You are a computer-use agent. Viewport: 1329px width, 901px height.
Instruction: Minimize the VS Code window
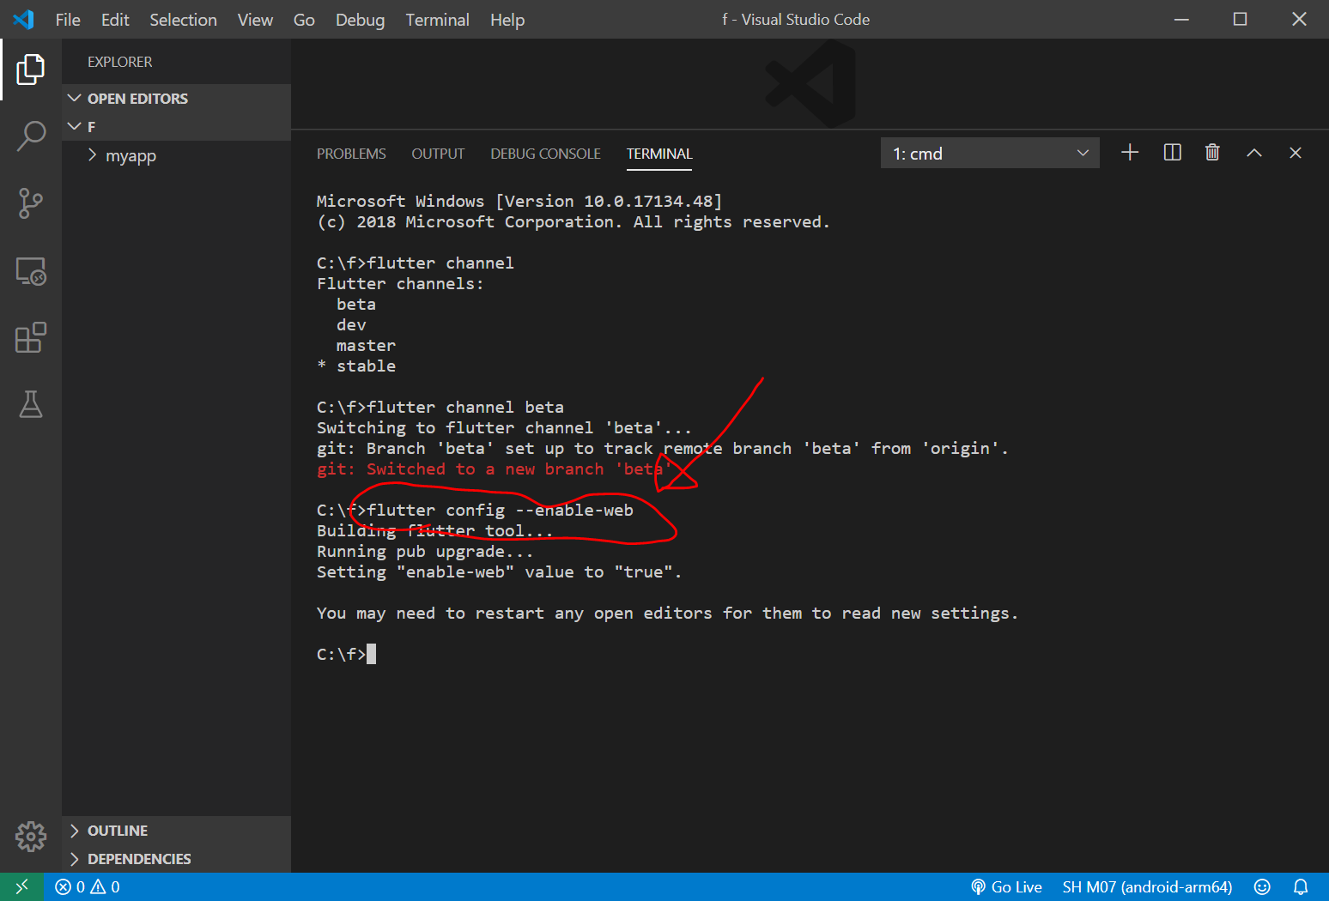coord(1181,19)
